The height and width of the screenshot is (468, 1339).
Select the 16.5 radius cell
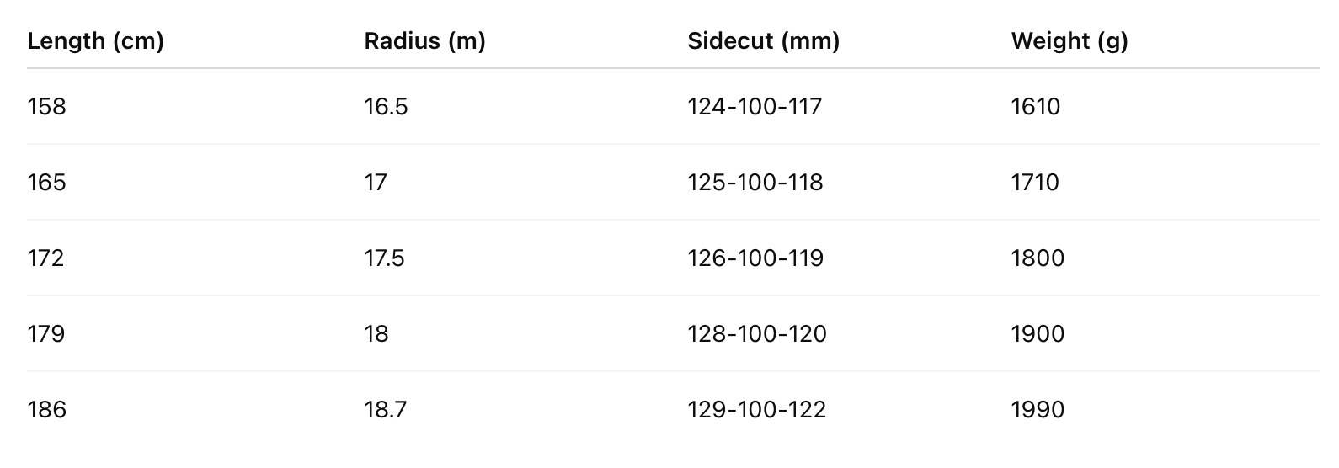[386, 107]
